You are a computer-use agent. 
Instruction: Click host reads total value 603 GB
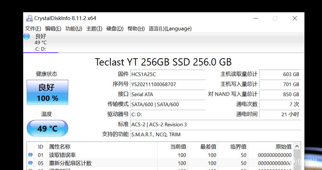coord(280,74)
